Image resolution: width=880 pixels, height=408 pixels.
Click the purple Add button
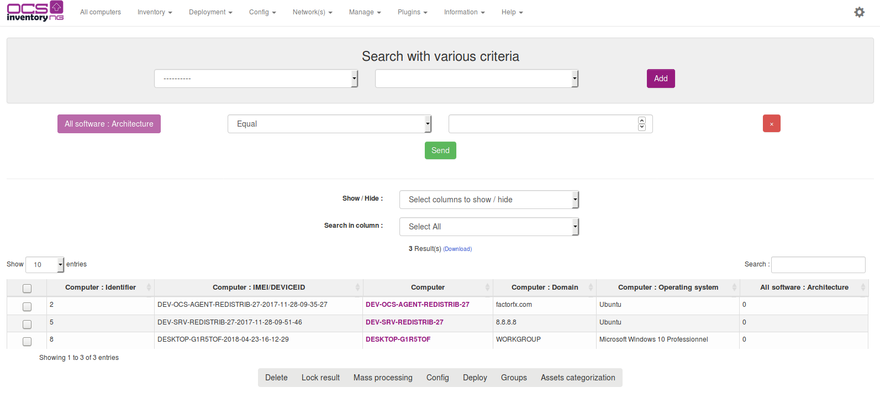[661, 79]
